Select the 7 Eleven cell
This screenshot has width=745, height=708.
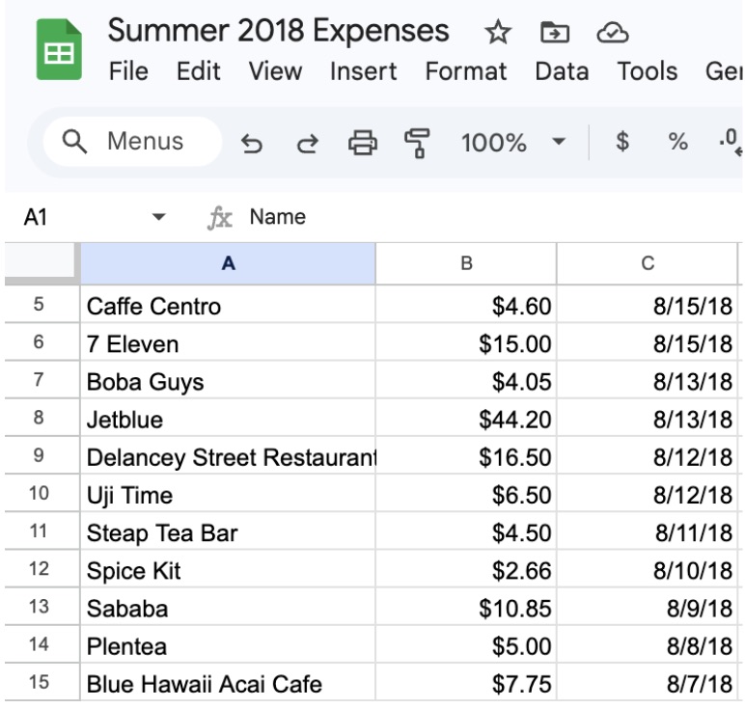(x=228, y=342)
